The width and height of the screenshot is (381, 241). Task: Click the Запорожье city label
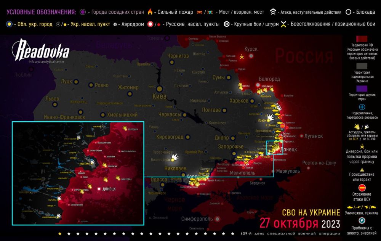[x=231, y=147]
